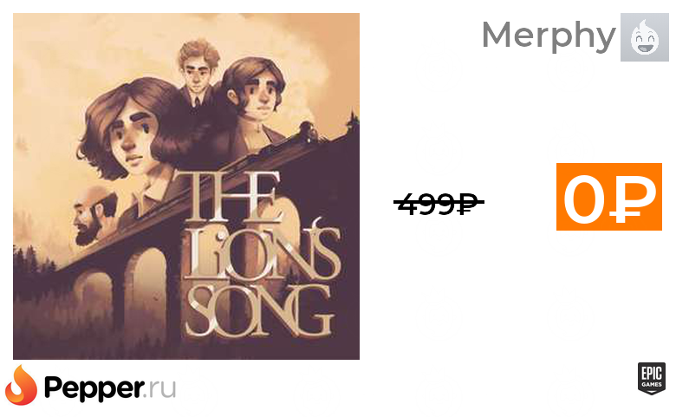The height and width of the screenshot is (417, 676).
Task: Open The Lion's Song cover thumbnail
Action: [x=186, y=186]
